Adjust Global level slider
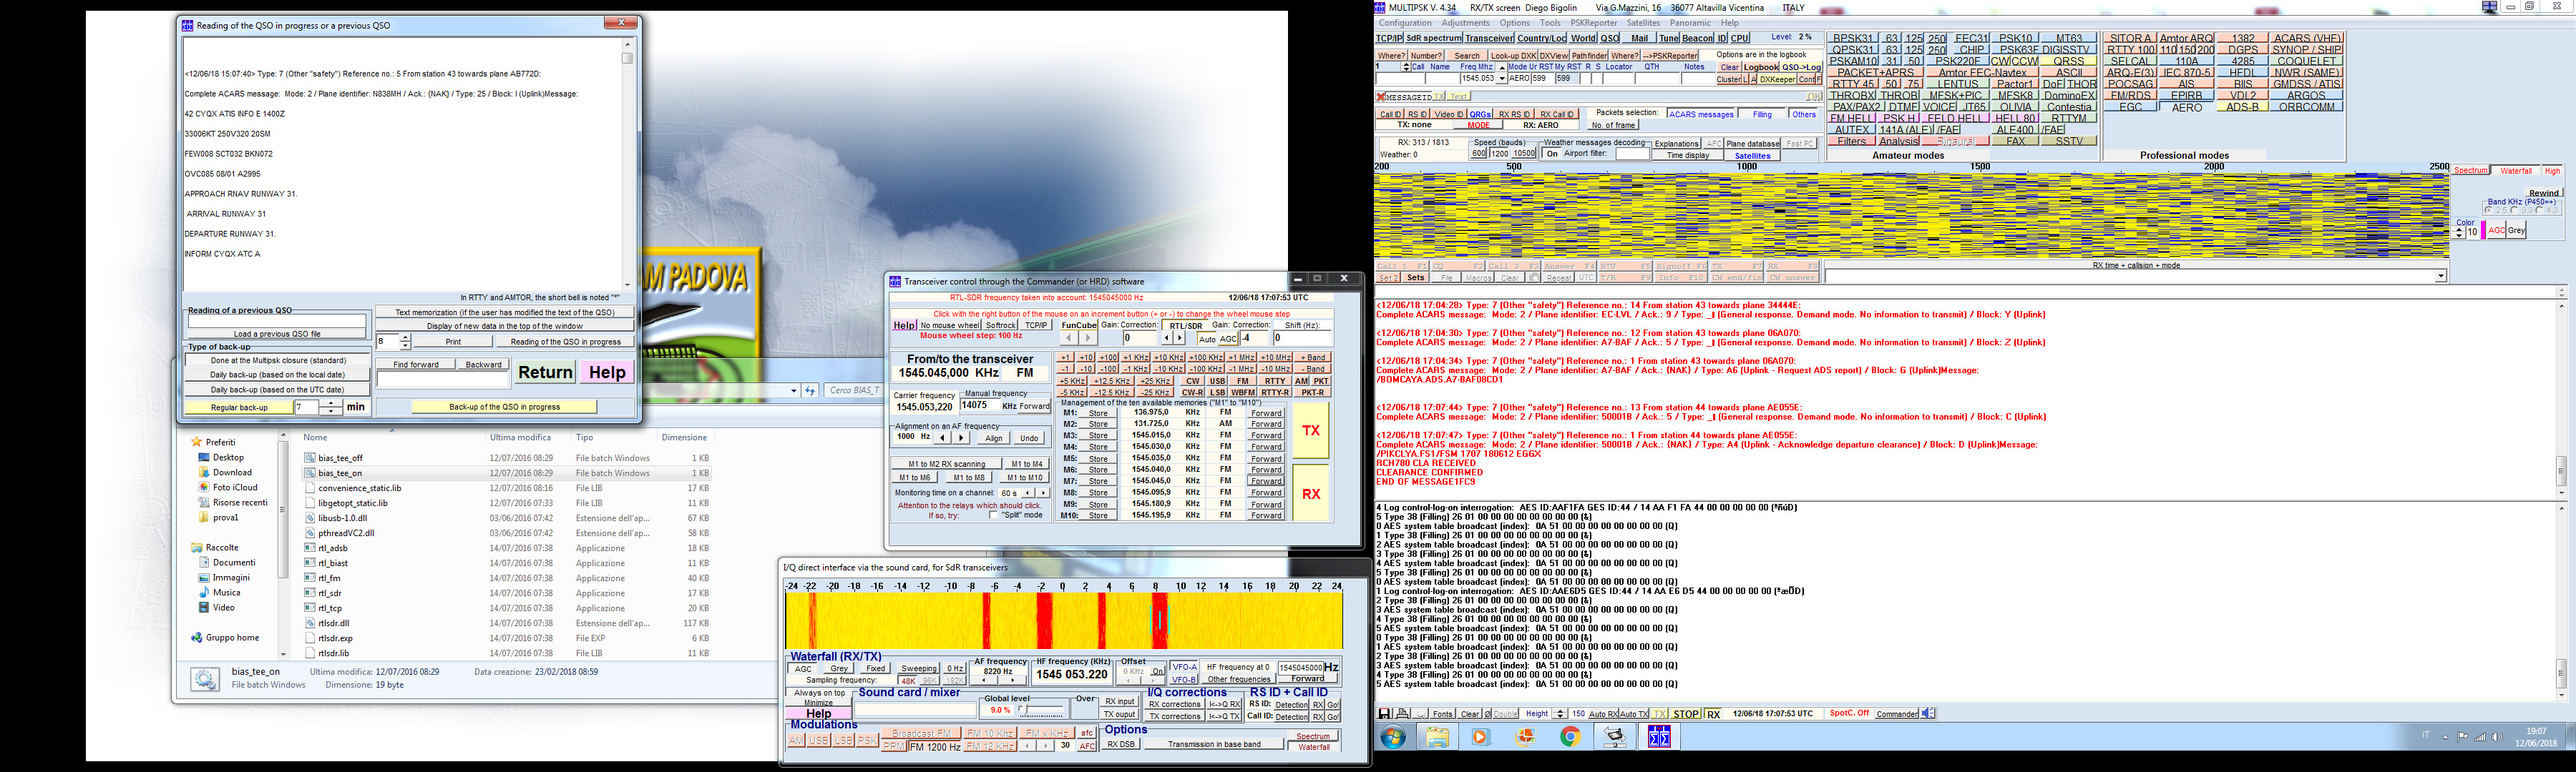The image size is (2576, 772). 1041,710
